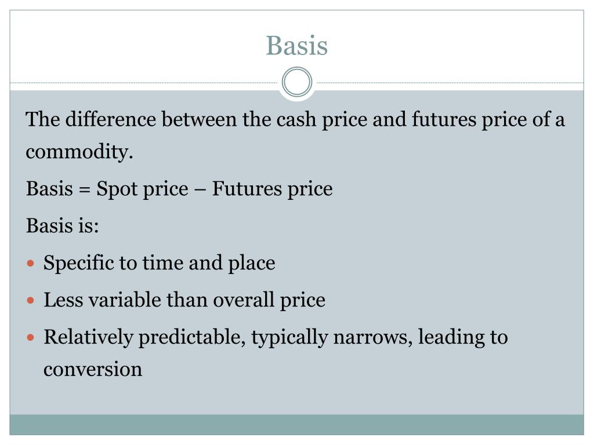The image size is (594, 445).
Task: Click the teal footer bar of the slide
Action: tap(296, 425)
